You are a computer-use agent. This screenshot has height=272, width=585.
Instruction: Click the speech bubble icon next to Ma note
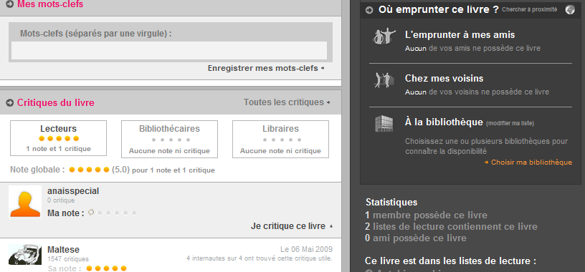click(x=90, y=213)
